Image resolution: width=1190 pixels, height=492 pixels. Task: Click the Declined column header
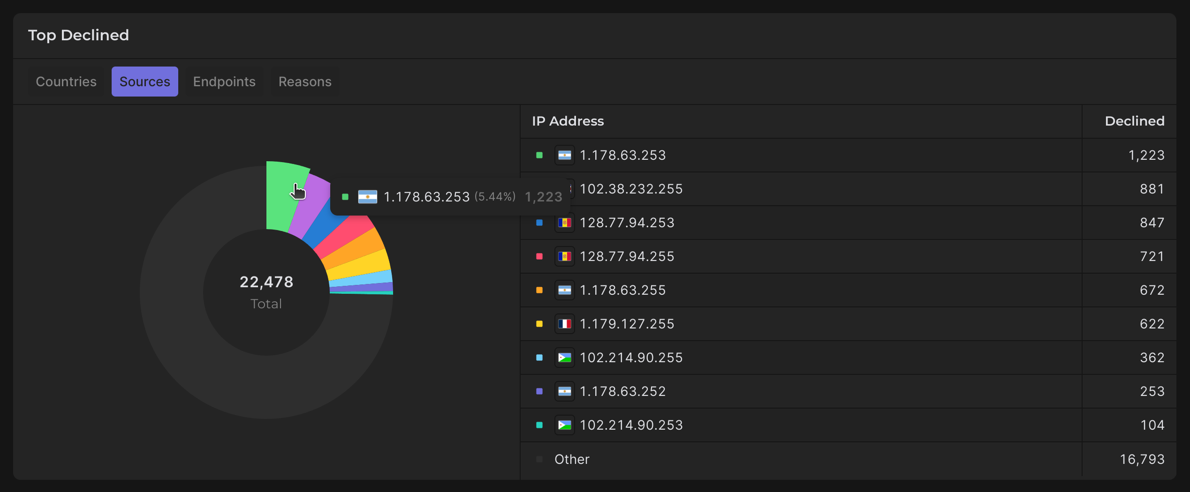click(x=1134, y=121)
